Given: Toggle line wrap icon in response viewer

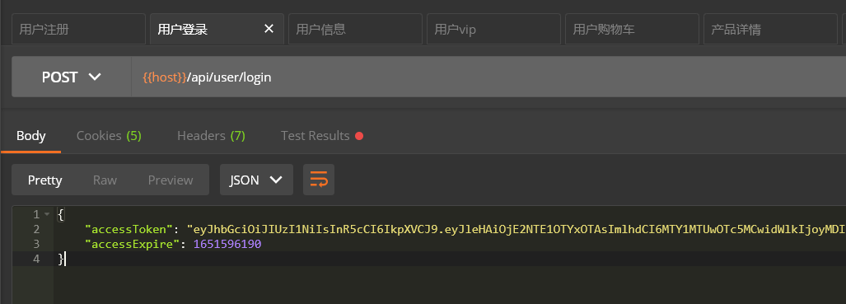Looking at the screenshot, I should [319, 180].
